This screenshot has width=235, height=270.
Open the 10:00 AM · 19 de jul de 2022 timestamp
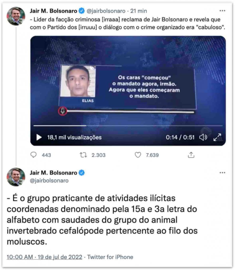click(x=44, y=257)
